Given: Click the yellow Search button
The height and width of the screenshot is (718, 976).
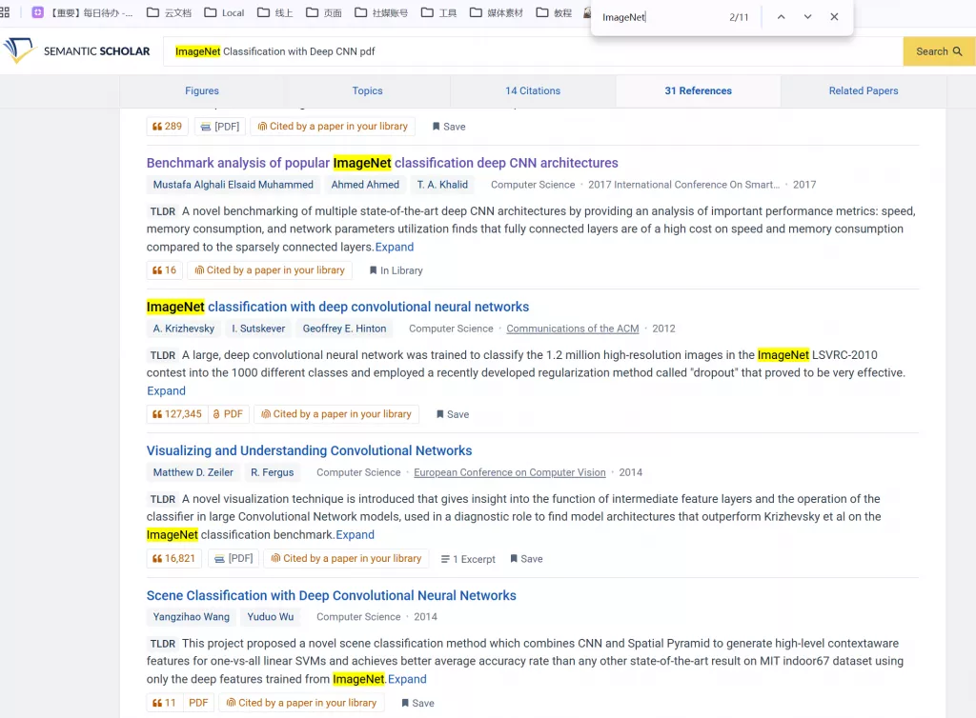Looking at the screenshot, I should 938,51.
